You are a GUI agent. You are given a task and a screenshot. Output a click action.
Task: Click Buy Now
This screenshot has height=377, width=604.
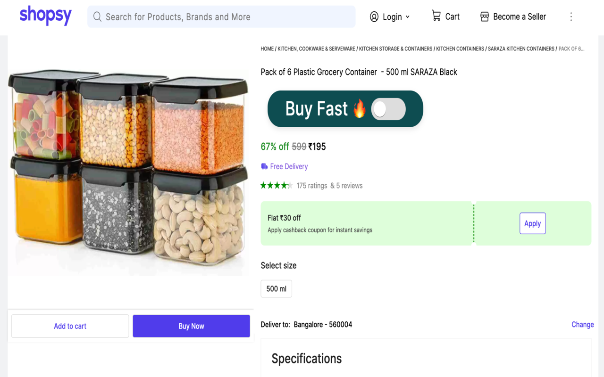191,326
